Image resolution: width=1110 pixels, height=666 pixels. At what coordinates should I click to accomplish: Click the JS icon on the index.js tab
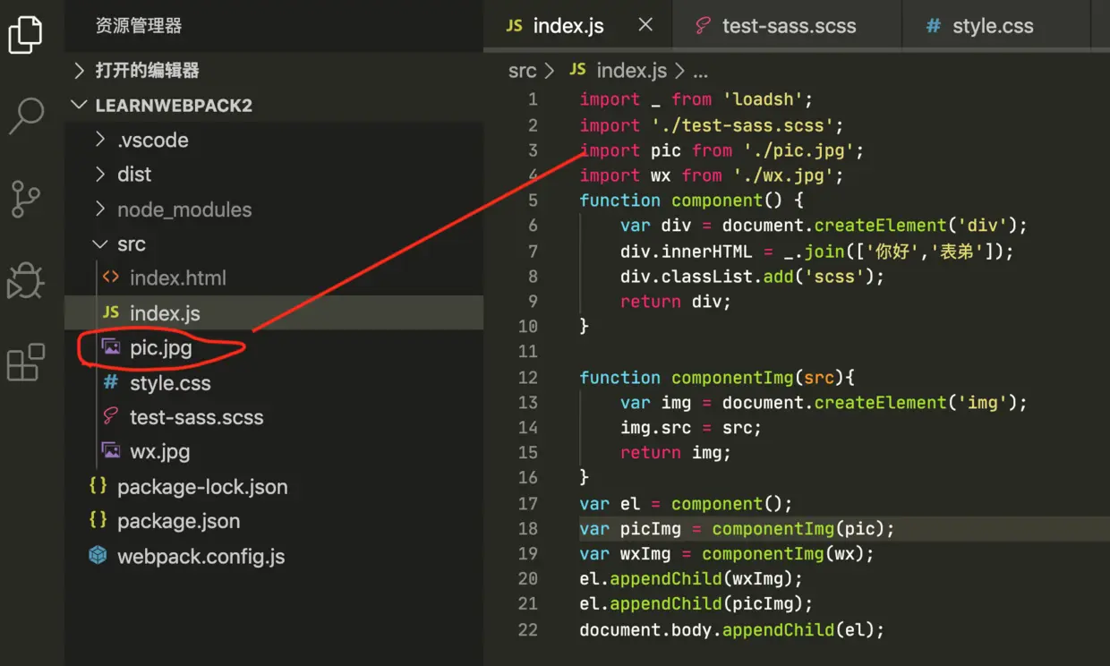[514, 26]
